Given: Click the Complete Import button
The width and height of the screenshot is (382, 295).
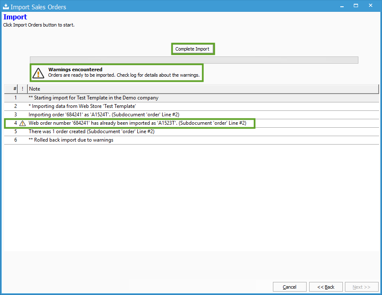Looking at the screenshot, I should point(192,49).
